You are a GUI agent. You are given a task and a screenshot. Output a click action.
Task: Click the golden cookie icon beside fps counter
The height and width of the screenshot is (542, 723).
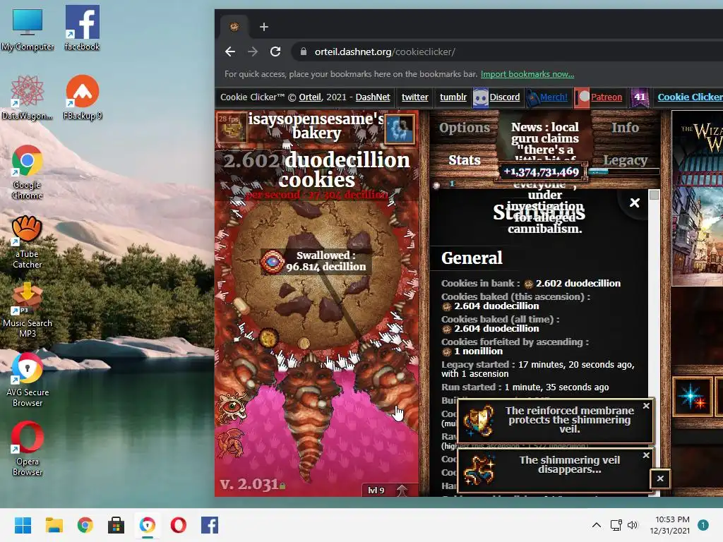pos(231,128)
